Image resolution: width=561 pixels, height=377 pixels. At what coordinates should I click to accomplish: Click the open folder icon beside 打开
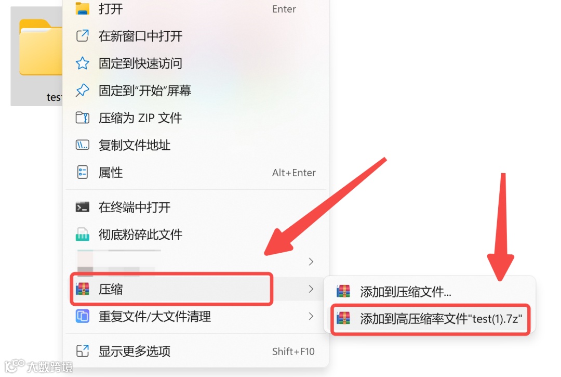coord(82,9)
